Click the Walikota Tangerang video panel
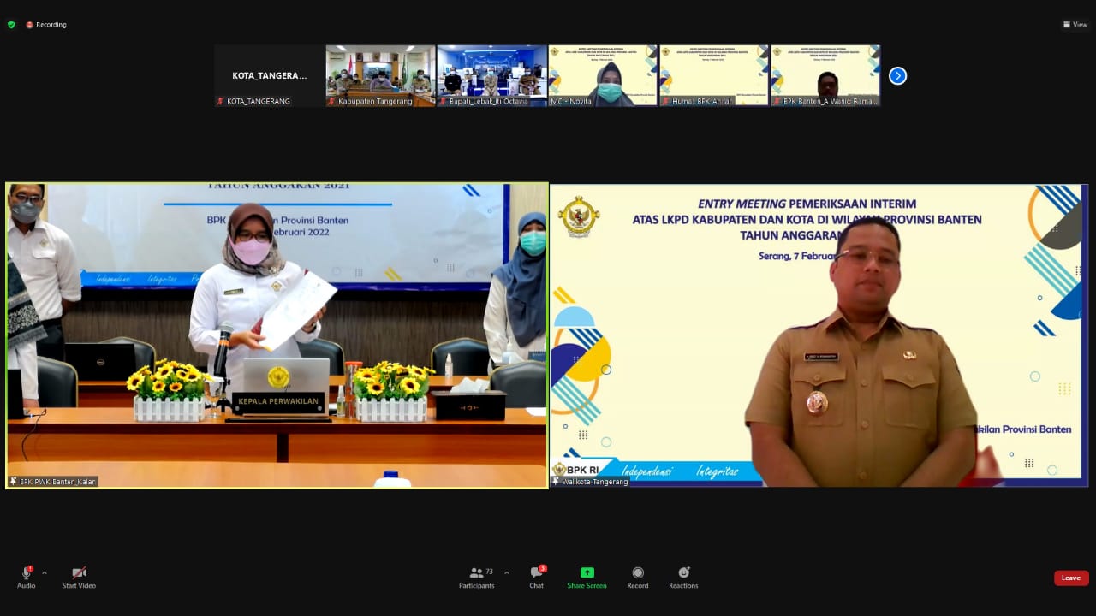Image resolution: width=1096 pixels, height=616 pixels. point(819,335)
